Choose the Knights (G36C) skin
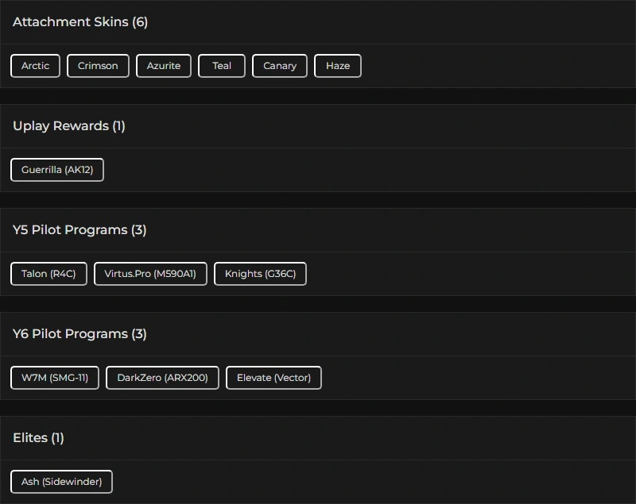This screenshot has height=504, width=636. coord(260,274)
